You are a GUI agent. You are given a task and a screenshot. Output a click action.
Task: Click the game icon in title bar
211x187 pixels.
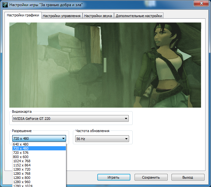[x=5, y=5]
